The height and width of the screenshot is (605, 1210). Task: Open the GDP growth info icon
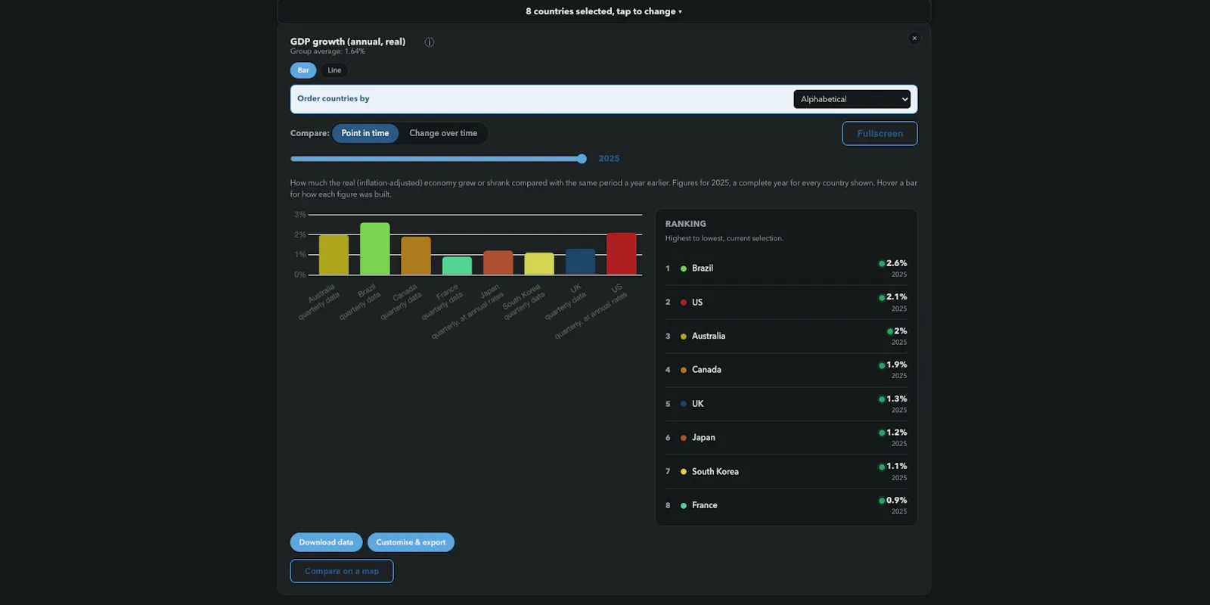(430, 42)
